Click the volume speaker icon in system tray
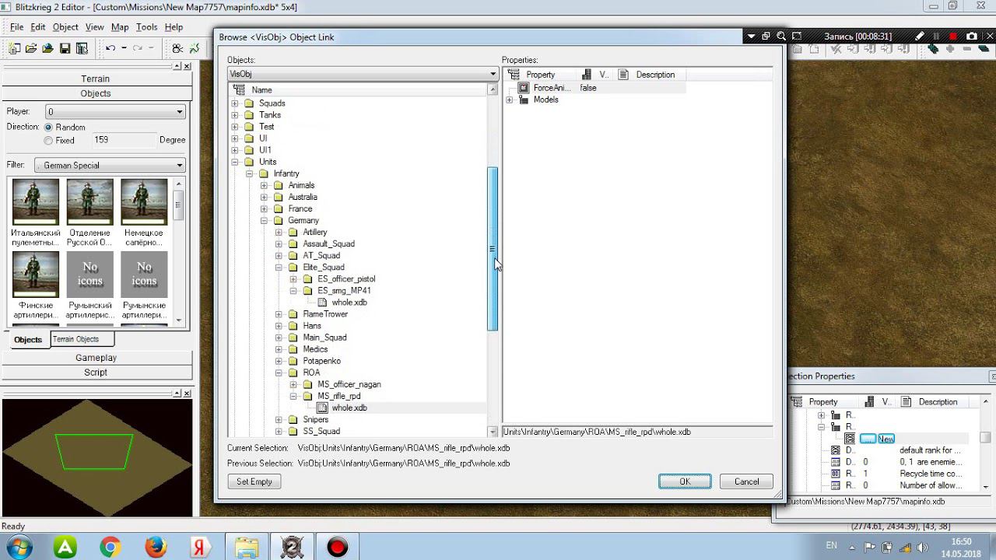The image size is (996, 560). [923, 547]
